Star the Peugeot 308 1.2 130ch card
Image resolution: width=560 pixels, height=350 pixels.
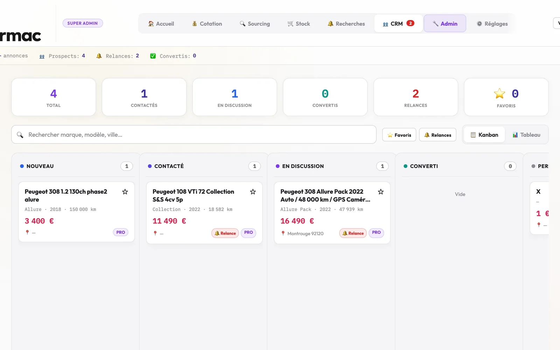tap(125, 192)
